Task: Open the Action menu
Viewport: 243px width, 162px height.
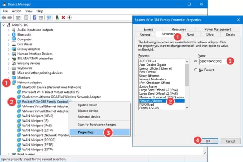Action: [16, 11]
